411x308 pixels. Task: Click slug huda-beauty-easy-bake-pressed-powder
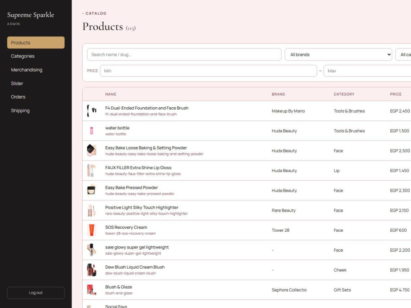tap(140, 194)
